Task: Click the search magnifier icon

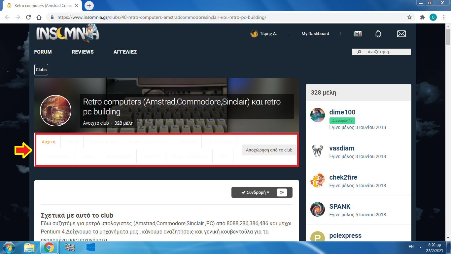Action: (360, 52)
